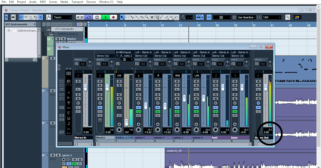Enable Read automation on Stereo In channel
This screenshot has height=168, width=321.
pyautogui.click(x=78, y=95)
